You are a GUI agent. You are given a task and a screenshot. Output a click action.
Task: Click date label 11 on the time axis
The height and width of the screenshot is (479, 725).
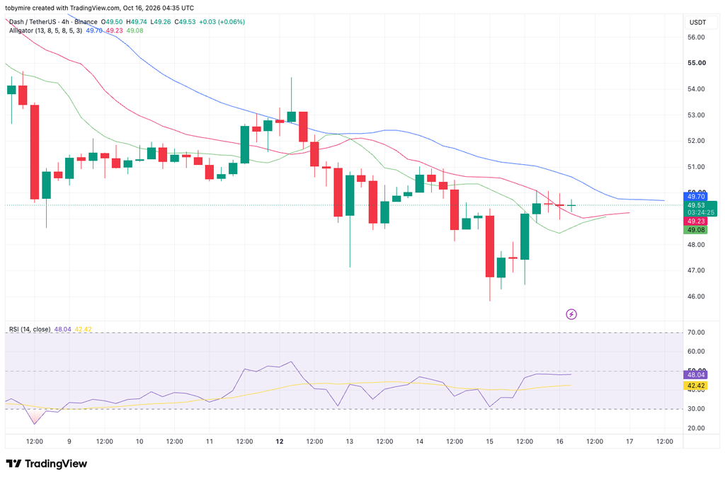210,442
